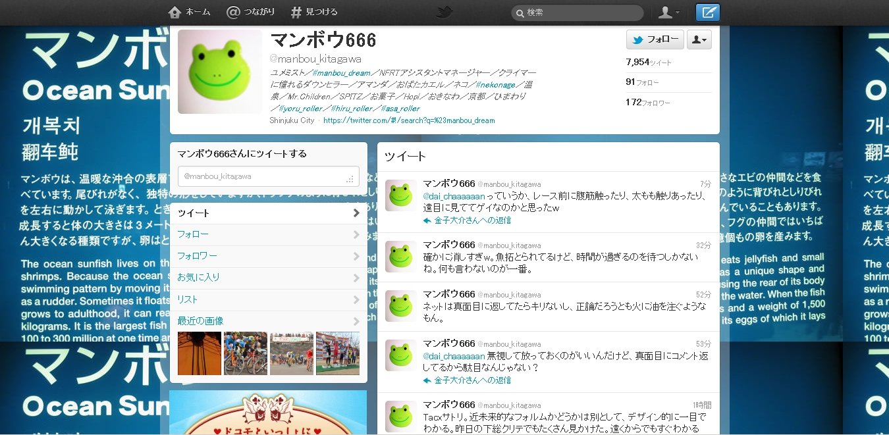Click the tweet to @manbou_kitagawa input box
Viewport: 889px width, 435px height.
[x=268, y=177]
